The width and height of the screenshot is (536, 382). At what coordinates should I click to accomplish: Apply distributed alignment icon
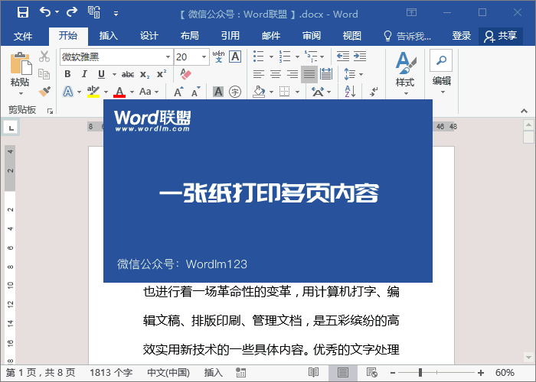[325, 74]
